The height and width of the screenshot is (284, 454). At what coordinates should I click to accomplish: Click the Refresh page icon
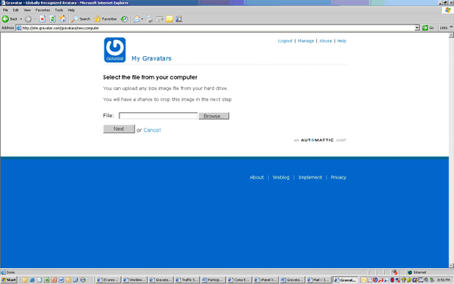point(52,19)
